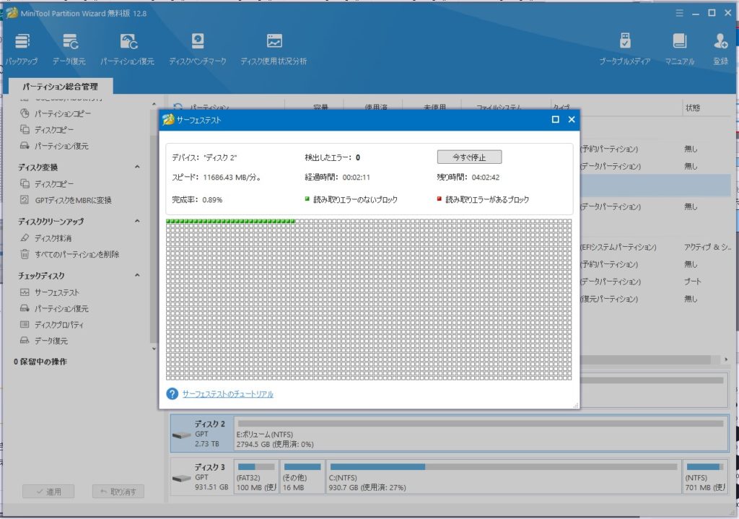Click the ブータブルメディア (Bootable Media) icon

point(625,48)
